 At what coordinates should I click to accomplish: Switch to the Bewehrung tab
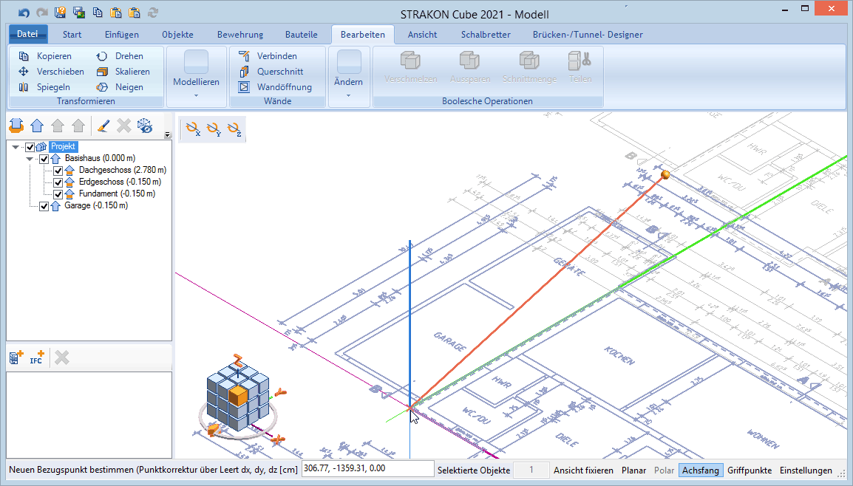(x=240, y=34)
